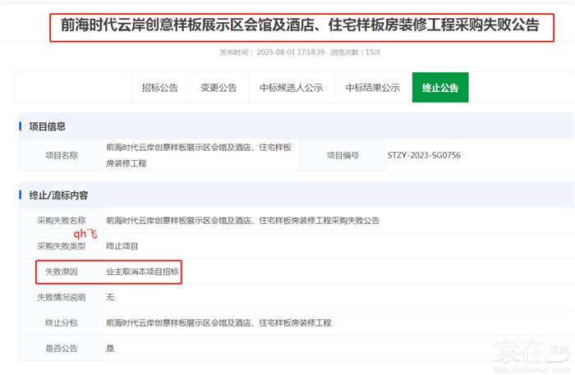Viewport: 575px width, 375px height.
Task: Click the 浏览次数 view count text
Action: click(355, 52)
